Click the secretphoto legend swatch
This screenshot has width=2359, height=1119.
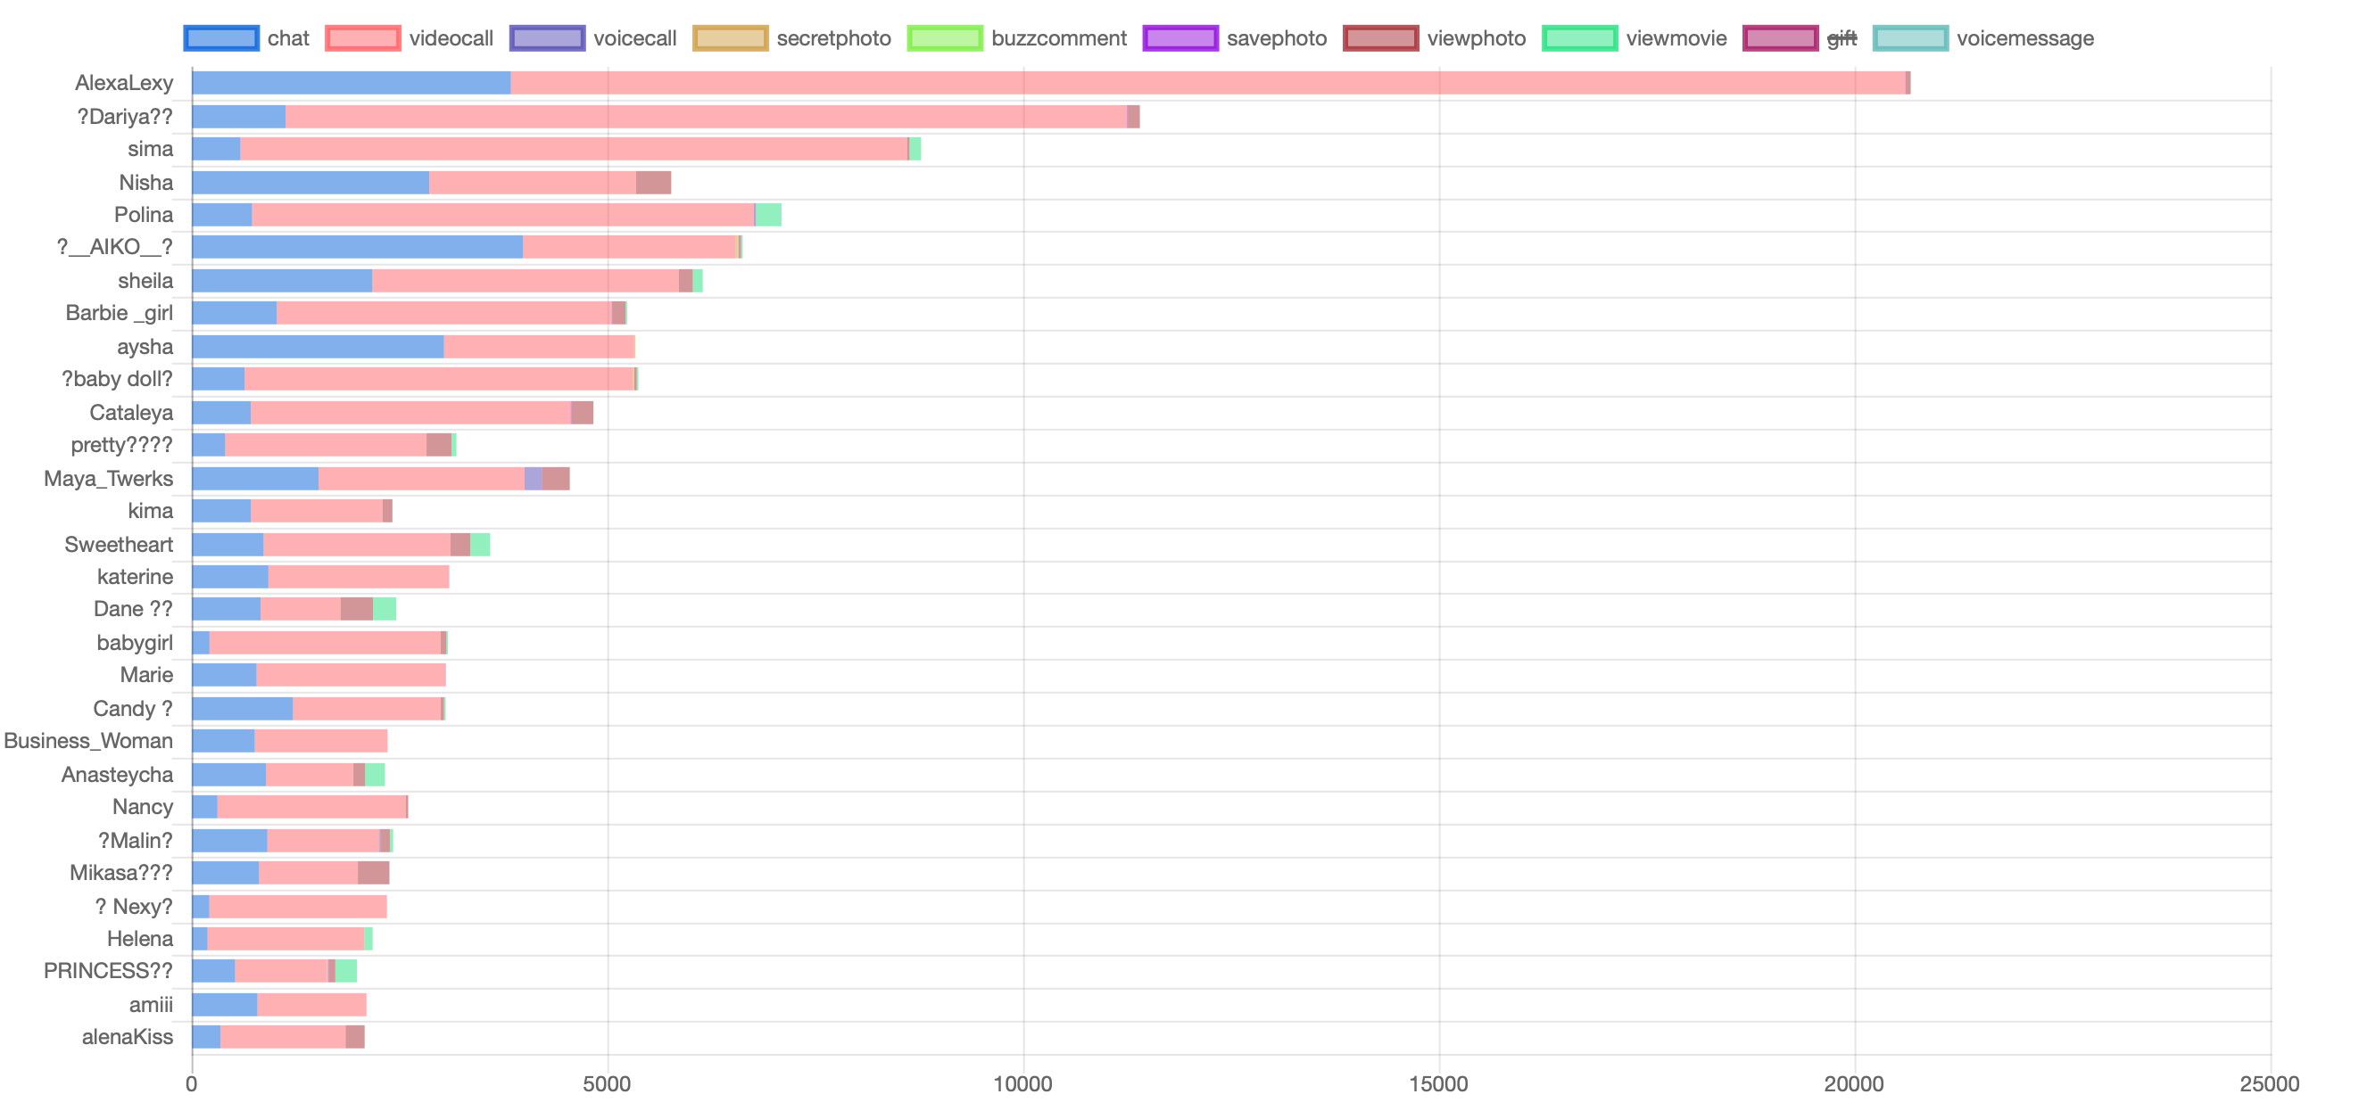(x=730, y=38)
